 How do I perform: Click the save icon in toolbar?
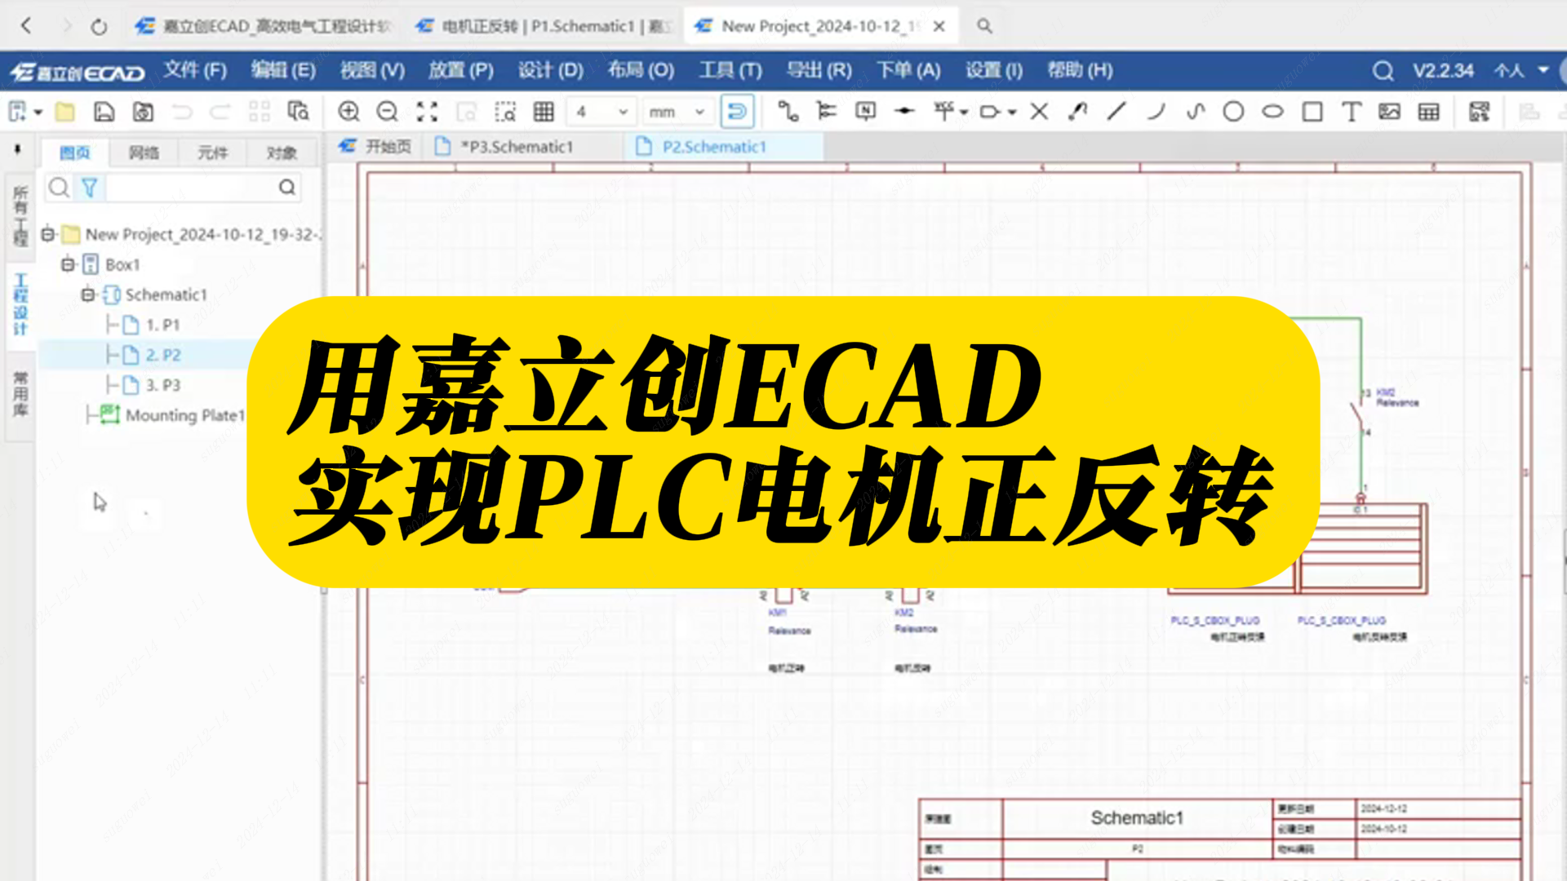click(104, 112)
